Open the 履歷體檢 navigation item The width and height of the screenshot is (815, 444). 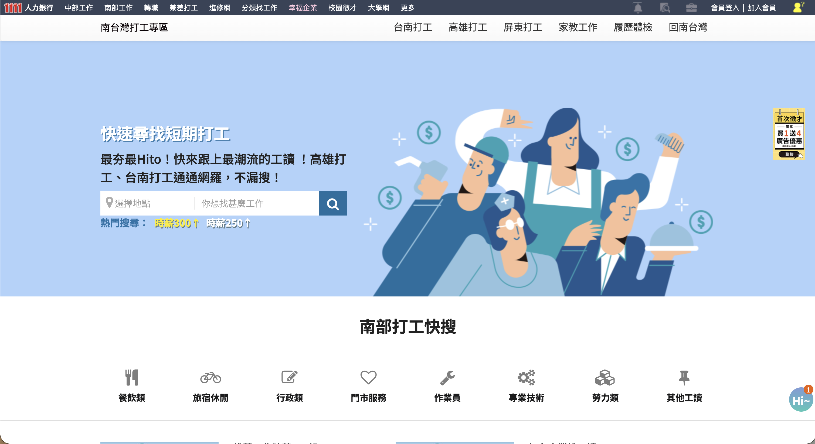(x=633, y=27)
